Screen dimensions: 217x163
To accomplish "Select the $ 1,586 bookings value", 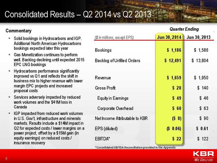I will tap(201, 50).
